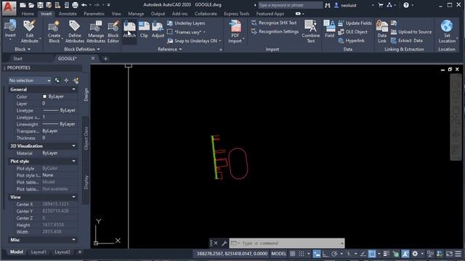The height and width of the screenshot is (261, 465).
Task: Click Underlay Layers button
Action: [x=186, y=23]
